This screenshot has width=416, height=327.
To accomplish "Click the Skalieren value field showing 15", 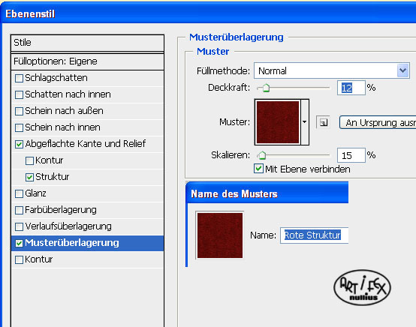I will click(x=351, y=155).
